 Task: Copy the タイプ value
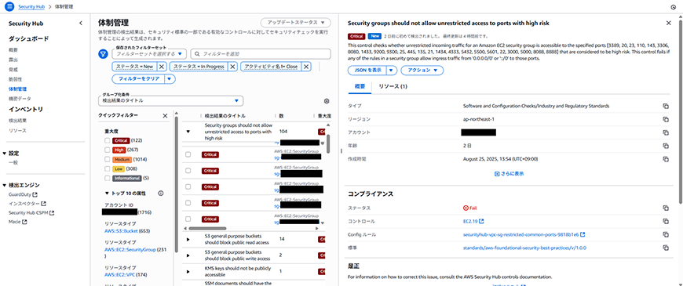click(666, 106)
